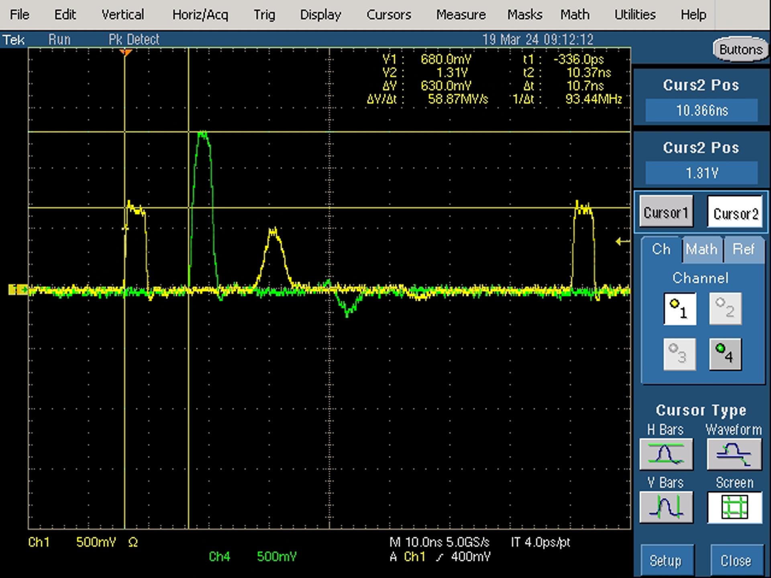The height and width of the screenshot is (578, 771).
Task: Select the V Bars cursor type icon
Action: point(666,507)
